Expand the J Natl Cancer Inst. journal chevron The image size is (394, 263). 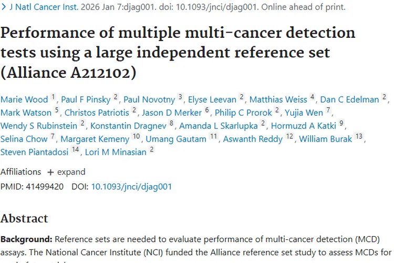click(x=4, y=7)
